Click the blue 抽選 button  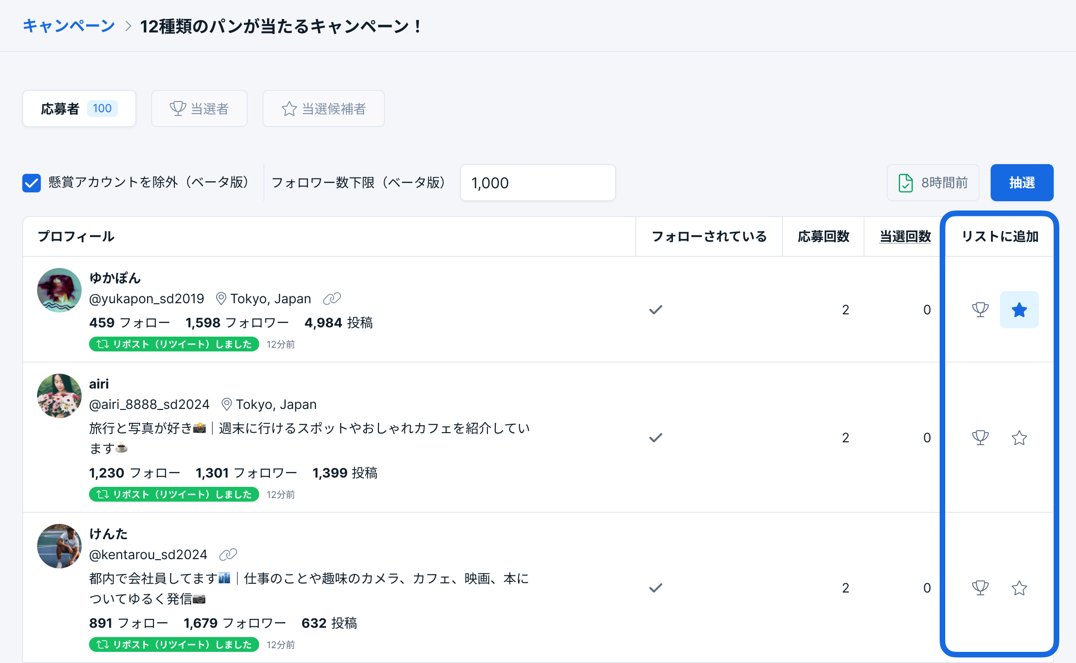click(1022, 183)
